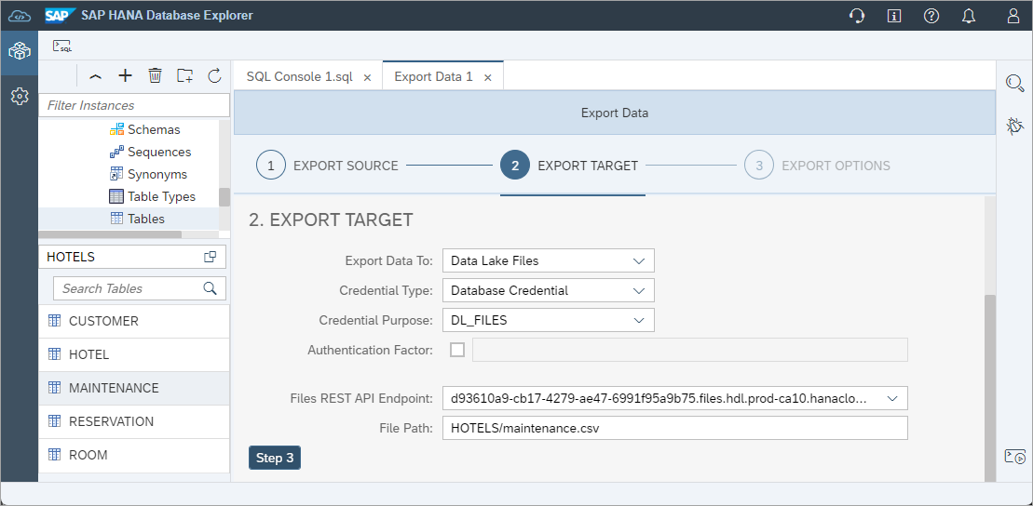Open the debugger bug icon
The height and width of the screenshot is (506, 1033).
(1014, 126)
